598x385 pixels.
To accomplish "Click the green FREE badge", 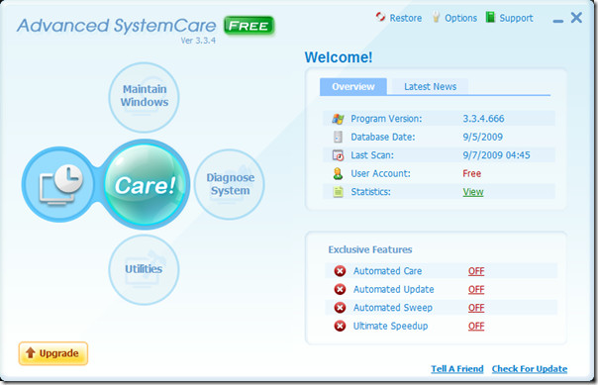I will (x=249, y=26).
